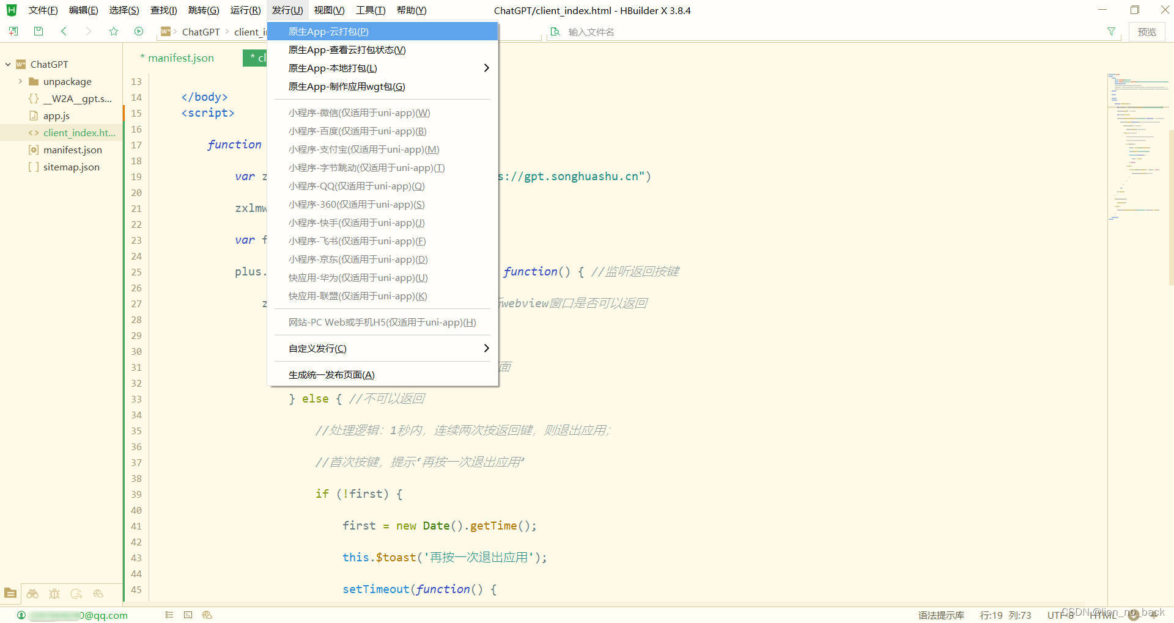Select 小程序-支付宝 menu entry
The image size is (1174, 623).
click(383, 149)
